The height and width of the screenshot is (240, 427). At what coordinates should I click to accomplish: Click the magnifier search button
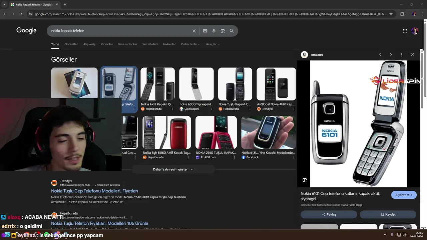coord(232,31)
